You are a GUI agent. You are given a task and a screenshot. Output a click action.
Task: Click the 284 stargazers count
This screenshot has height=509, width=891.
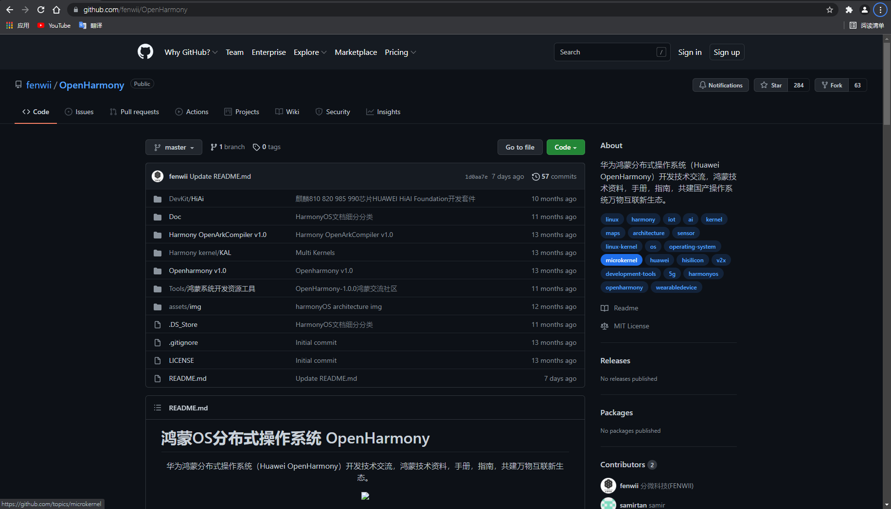click(x=799, y=85)
